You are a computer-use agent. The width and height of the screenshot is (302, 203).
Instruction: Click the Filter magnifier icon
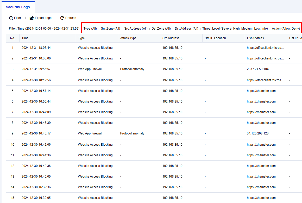click(11, 18)
